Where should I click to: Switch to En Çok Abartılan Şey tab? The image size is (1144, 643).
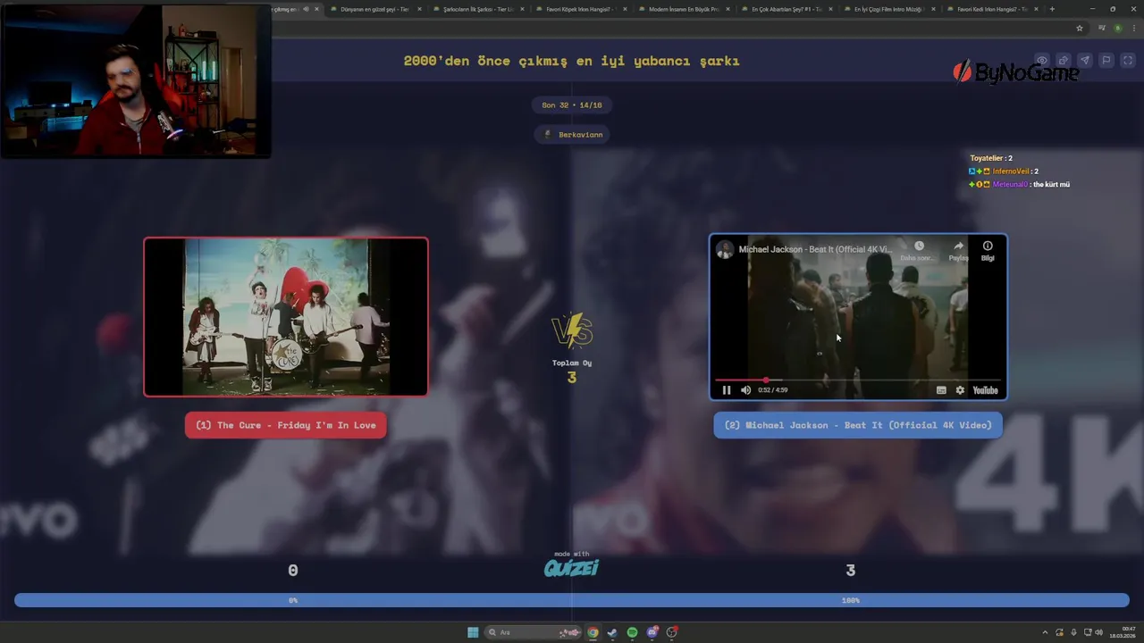point(786,9)
